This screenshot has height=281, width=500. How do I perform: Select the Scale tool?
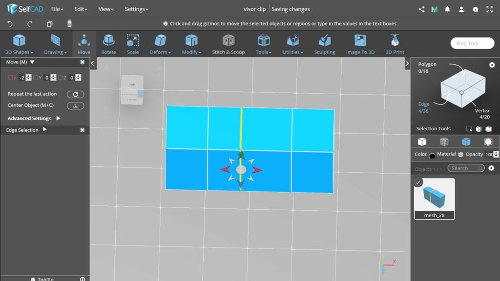tap(133, 44)
